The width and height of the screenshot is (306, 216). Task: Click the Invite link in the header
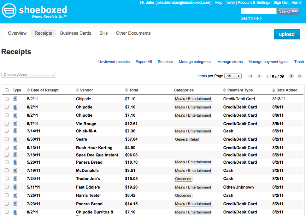[230, 3]
